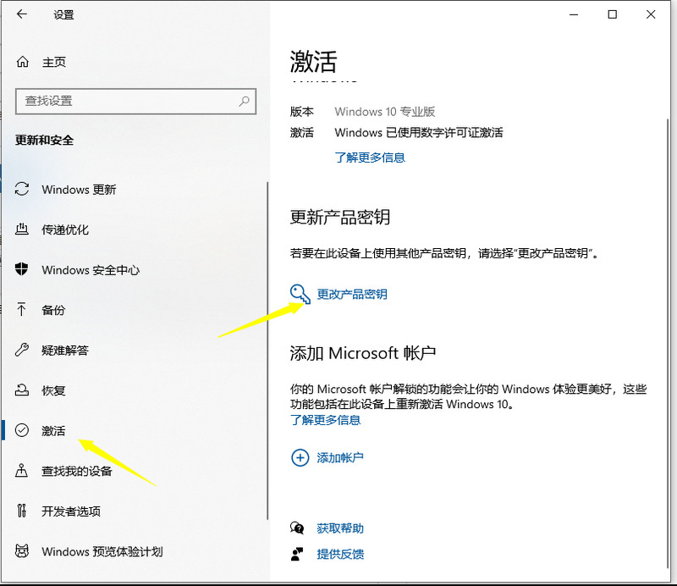Click the Windows 更新 sync icon

pyautogui.click(x=23, y=190)
